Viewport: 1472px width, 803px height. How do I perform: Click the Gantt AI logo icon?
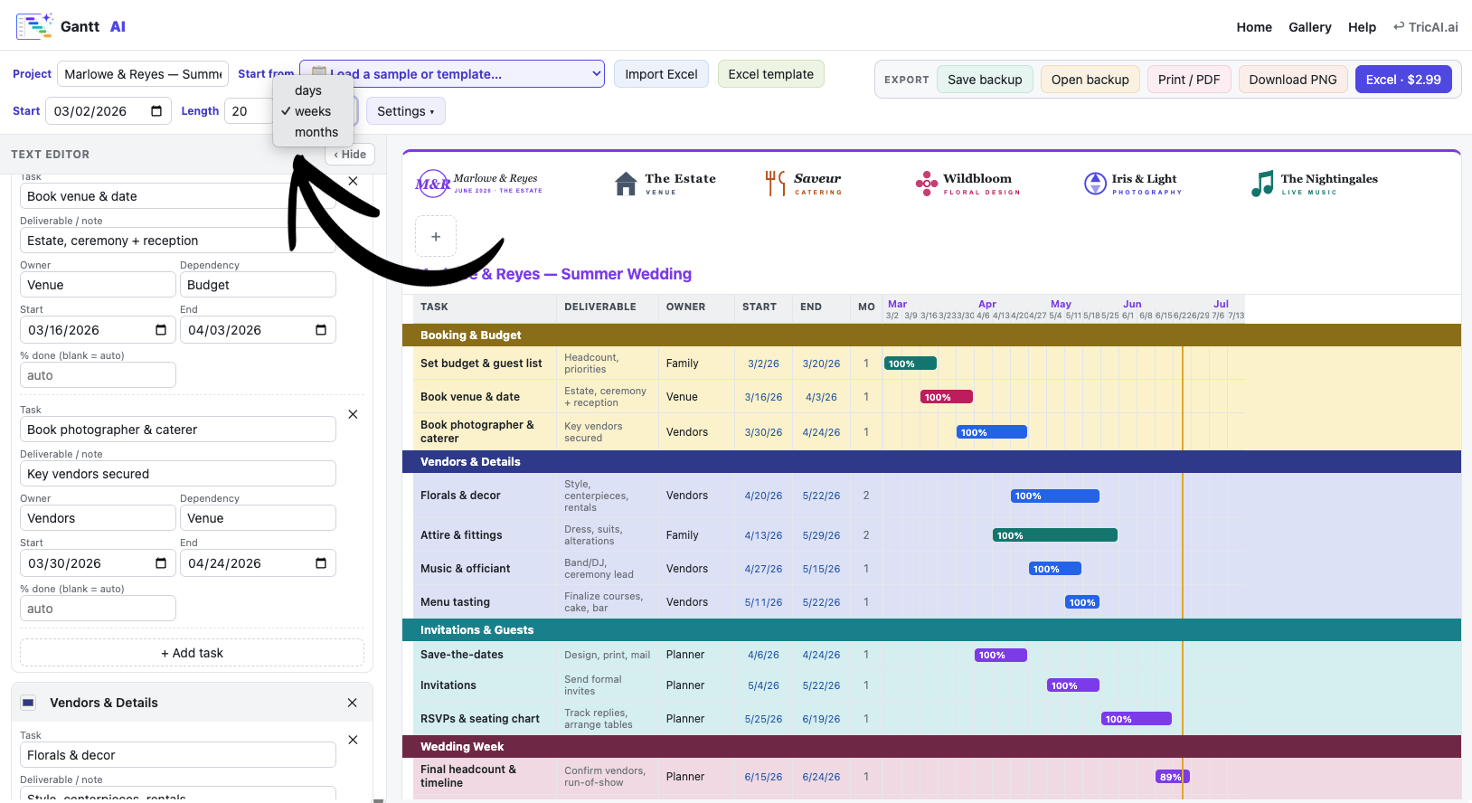pos(34,26)
